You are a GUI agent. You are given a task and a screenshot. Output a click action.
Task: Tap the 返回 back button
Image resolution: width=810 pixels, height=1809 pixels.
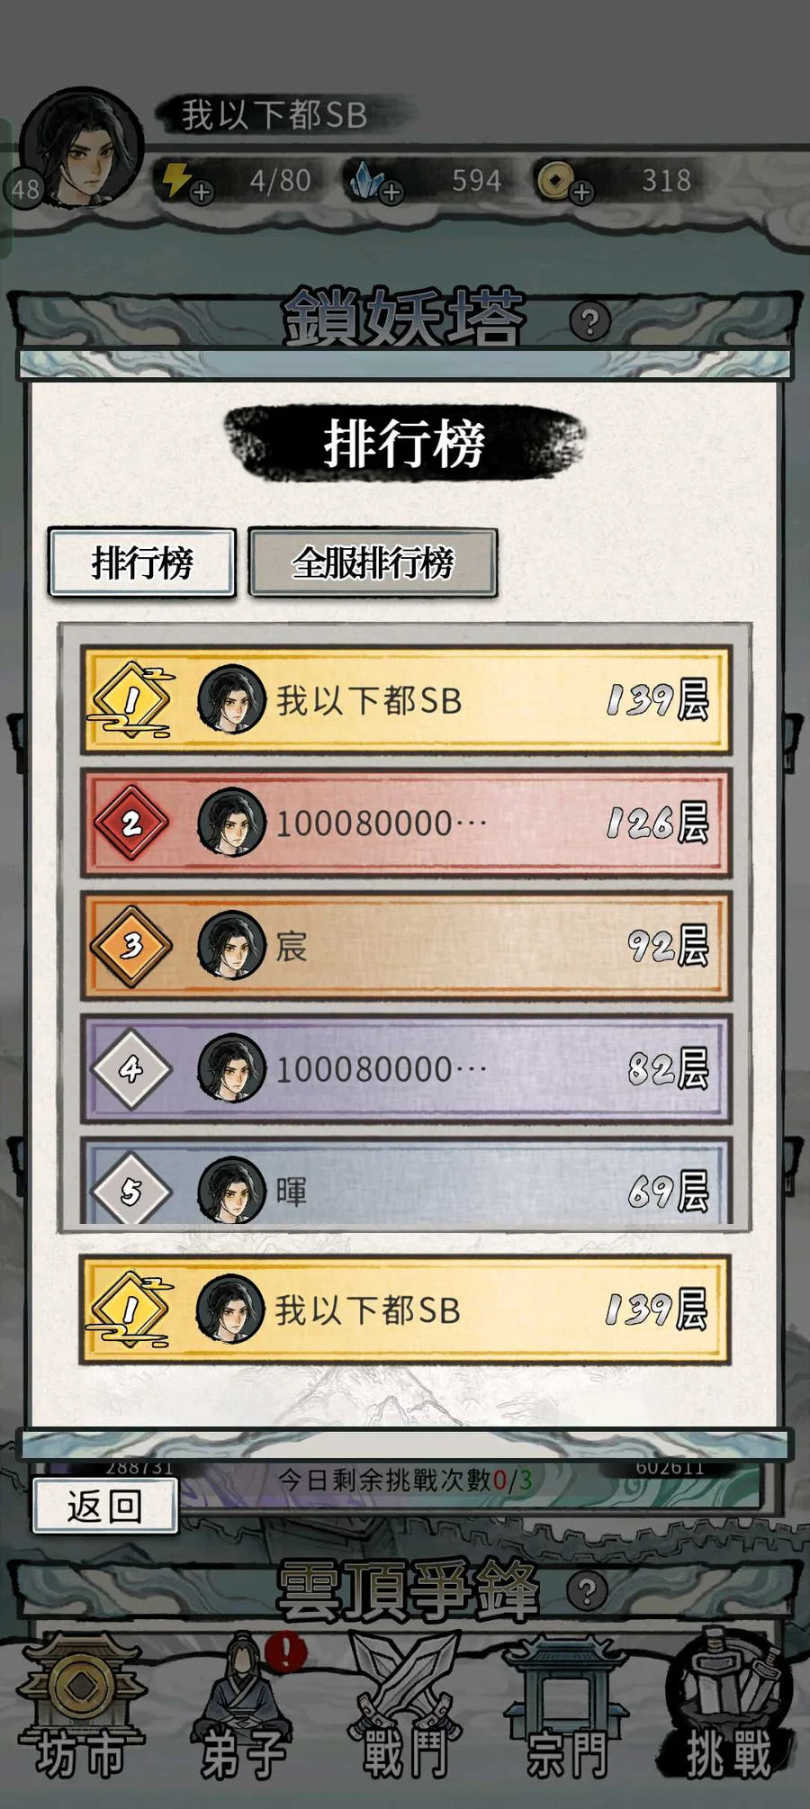[x=104, y=1506]
